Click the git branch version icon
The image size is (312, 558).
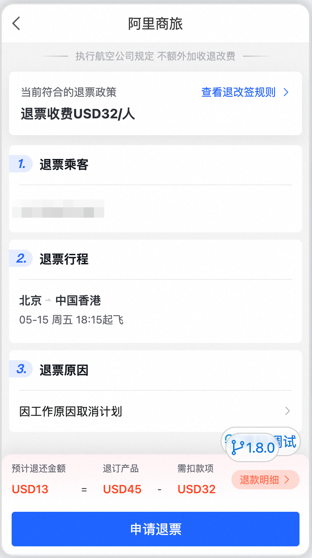click(x=237, y=447)
